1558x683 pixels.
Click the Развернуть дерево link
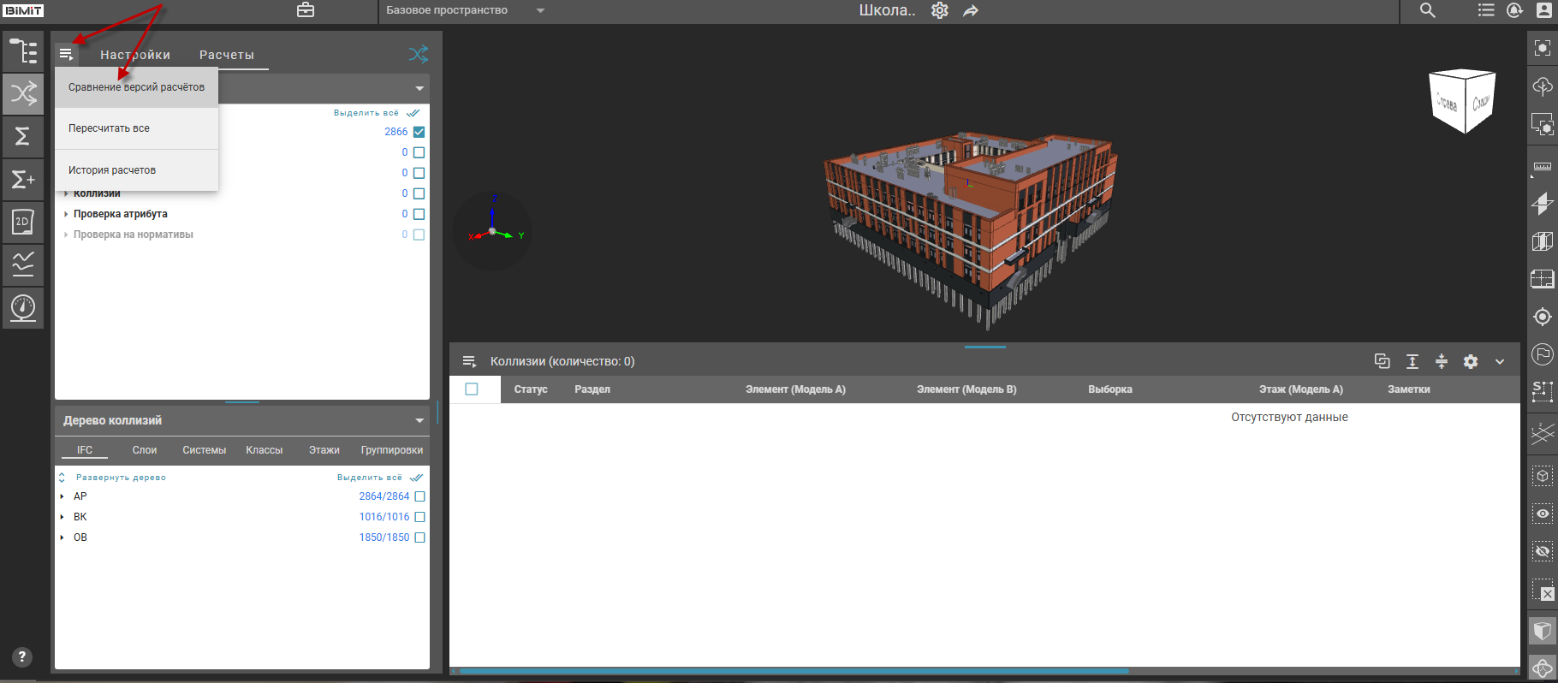coord(120,478)
